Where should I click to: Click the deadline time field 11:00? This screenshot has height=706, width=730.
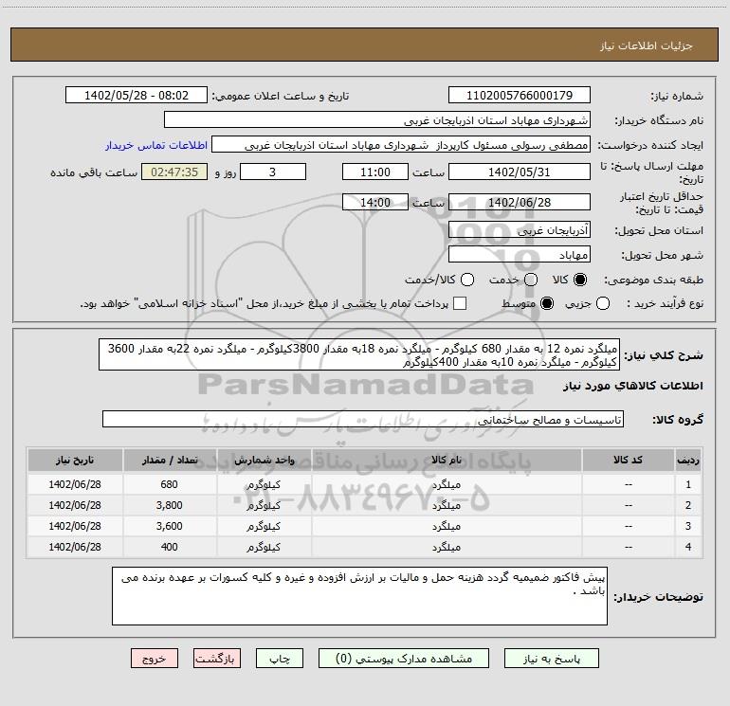(375, 172)
